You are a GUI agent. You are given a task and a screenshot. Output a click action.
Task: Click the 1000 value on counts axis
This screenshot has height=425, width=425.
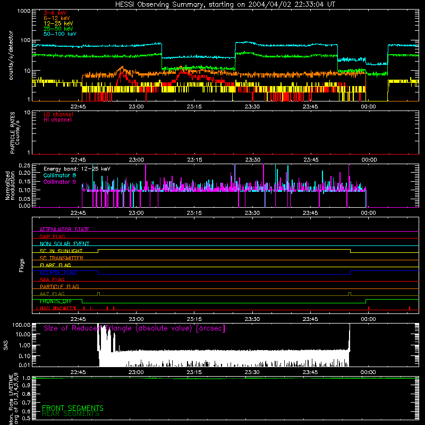[x=24, y=11]
